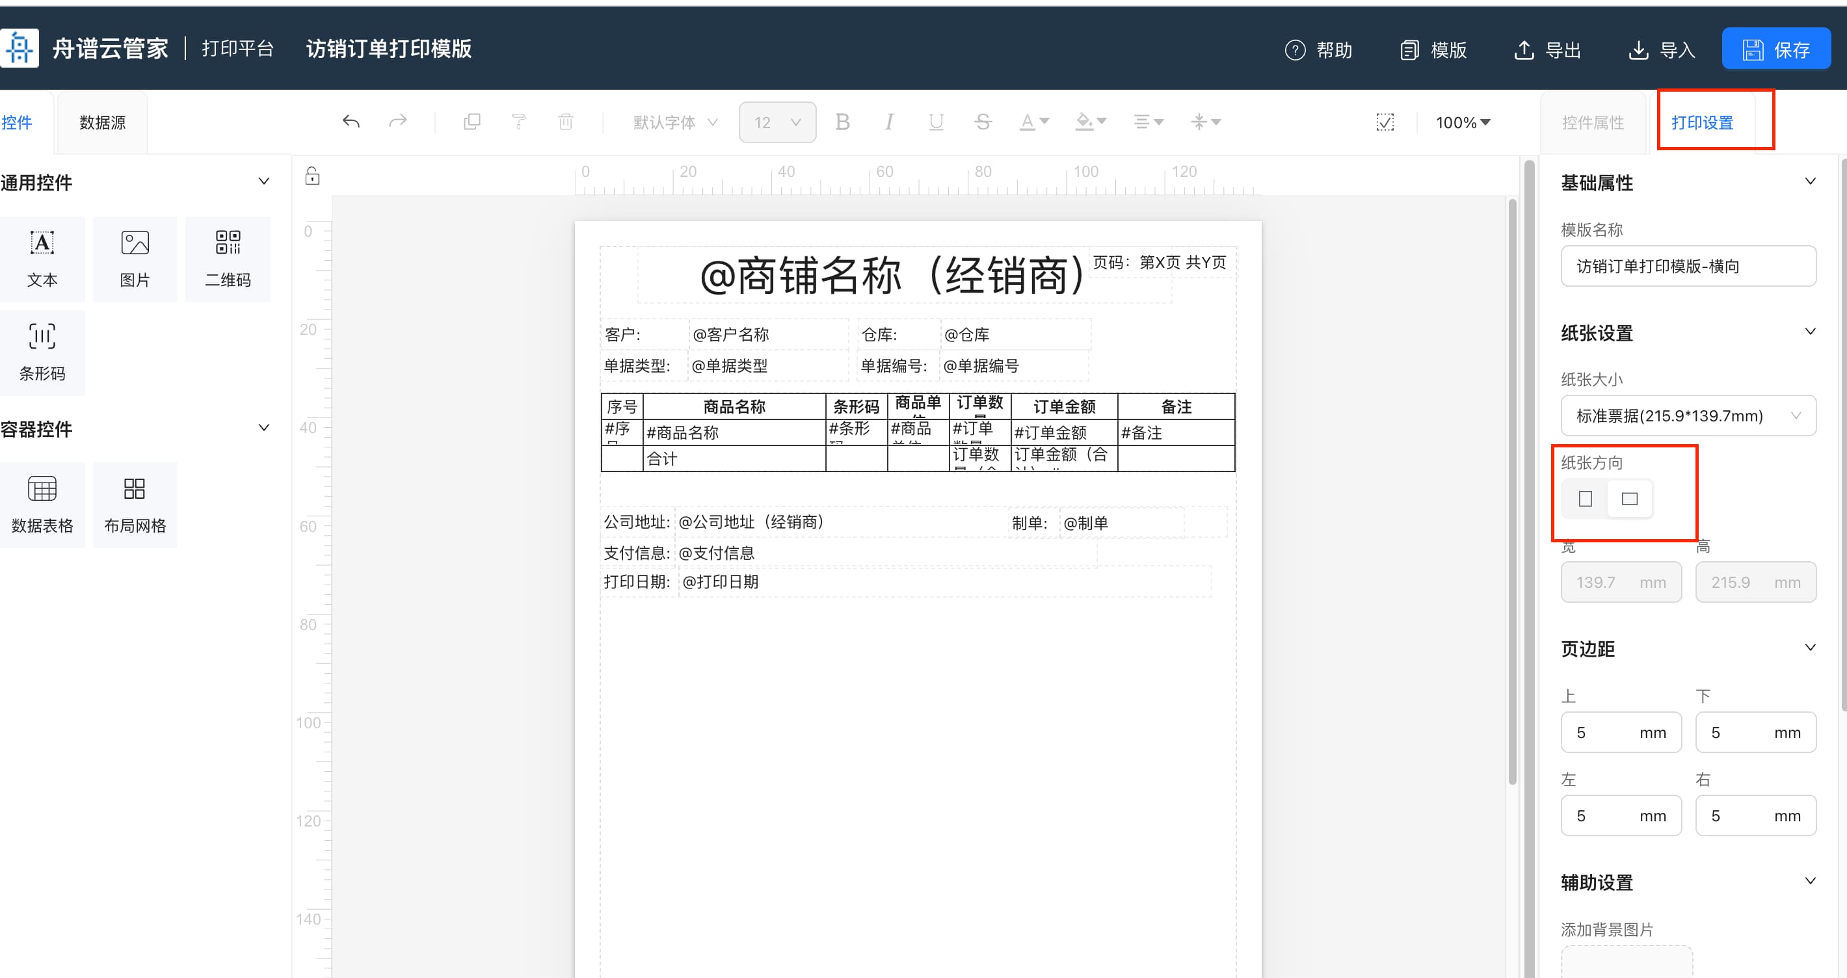Open Help (帮助)
This screenshot has height=978, width=1847.
pos(1318,50)
